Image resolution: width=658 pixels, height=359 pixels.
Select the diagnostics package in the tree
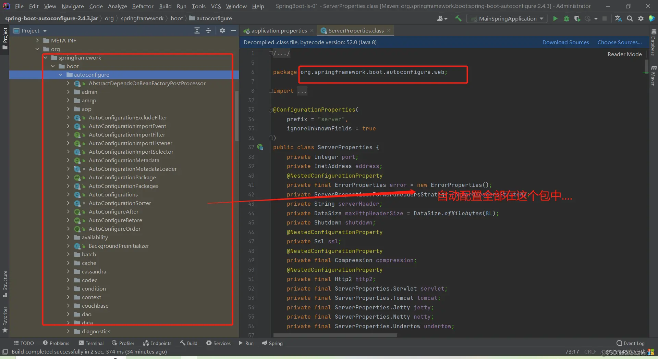coord(96,332)
